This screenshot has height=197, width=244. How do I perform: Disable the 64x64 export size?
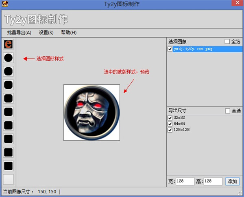(x=170, y=124)
